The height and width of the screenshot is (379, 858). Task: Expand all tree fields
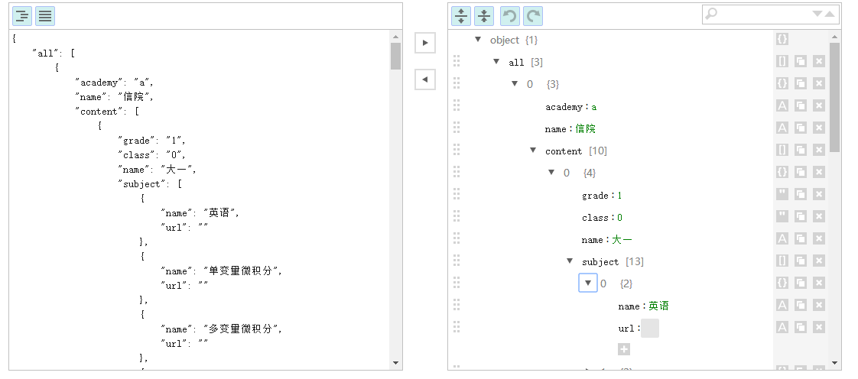coord(461,16)
